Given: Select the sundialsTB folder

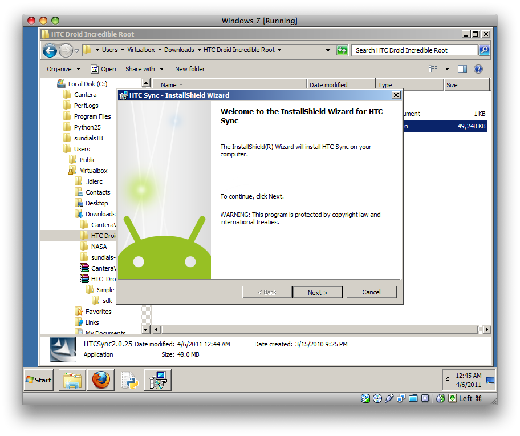Looking at the screenshot, I should [83, 138].
